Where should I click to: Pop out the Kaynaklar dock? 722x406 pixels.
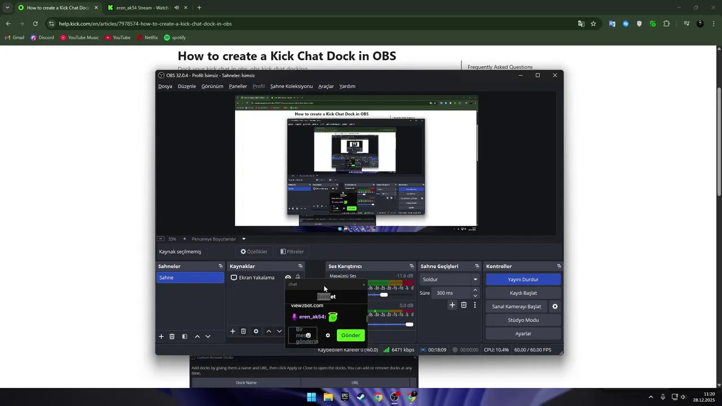click(x=300, y=266)
